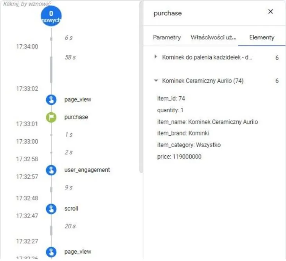
Task: Expand the Kominek do palenia kadzidełek item
Action: pos(156,57)
